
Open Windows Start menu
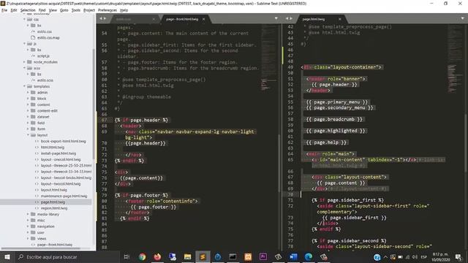(x=7, y=256)
